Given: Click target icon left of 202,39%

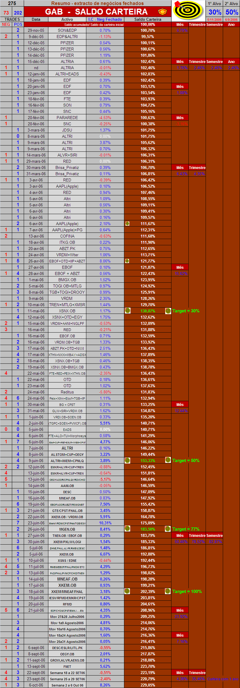Looking at the screenshot, I should [127, 591].
